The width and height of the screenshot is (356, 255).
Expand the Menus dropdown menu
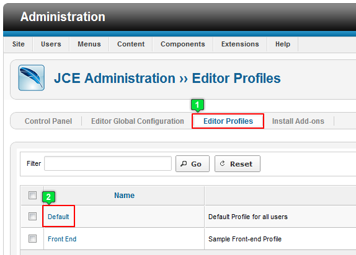coord(89,44)
